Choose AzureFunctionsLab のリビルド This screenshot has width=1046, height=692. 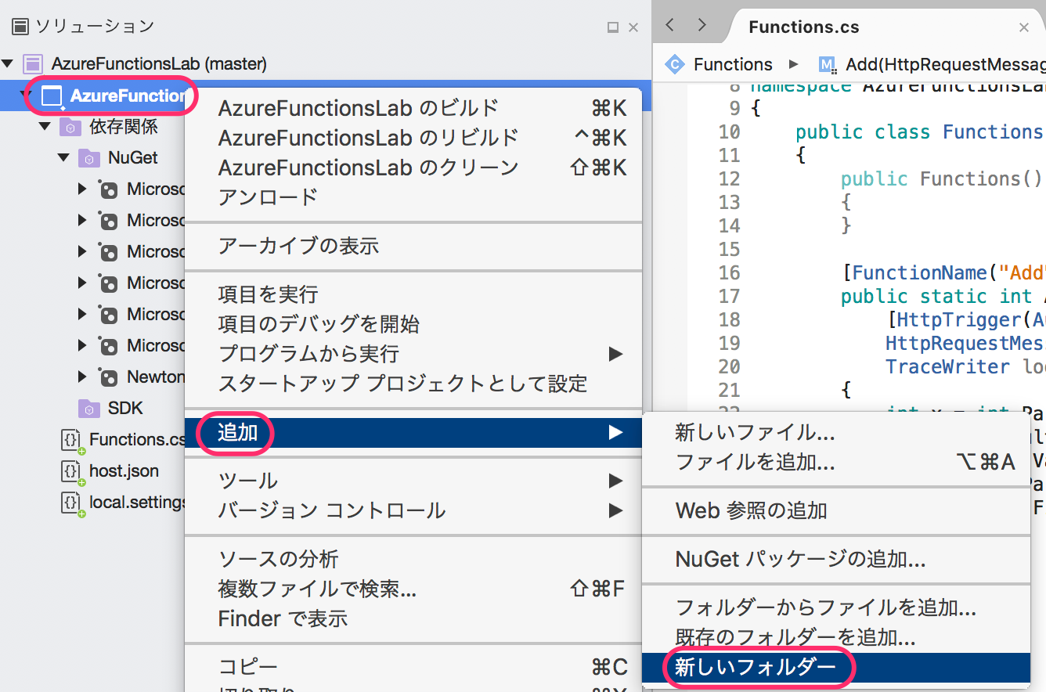[413, 138]
